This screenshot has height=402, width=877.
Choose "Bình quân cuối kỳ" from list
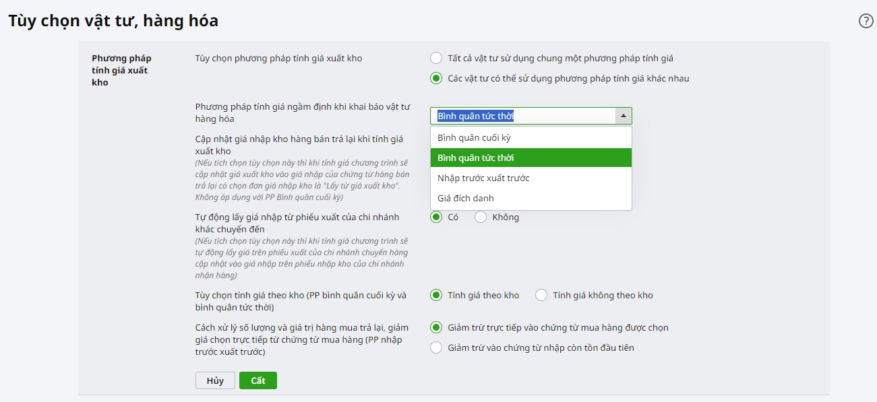point(531,137)
